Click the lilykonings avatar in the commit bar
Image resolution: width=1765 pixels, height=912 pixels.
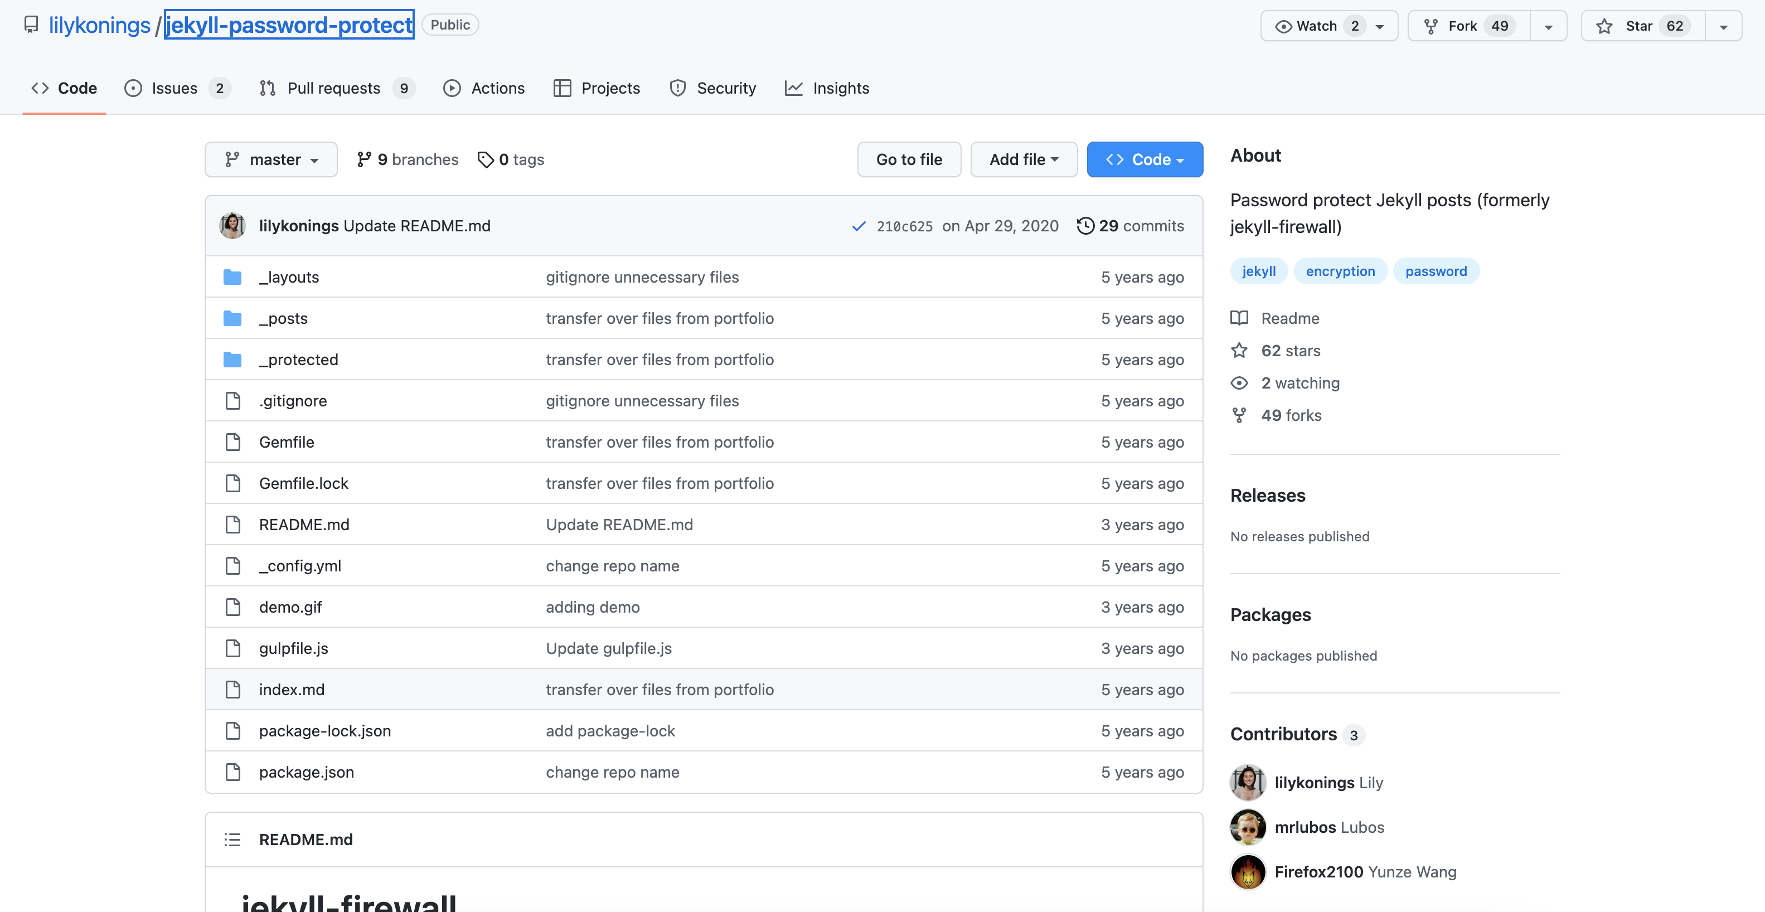click(x=232, y=225)
